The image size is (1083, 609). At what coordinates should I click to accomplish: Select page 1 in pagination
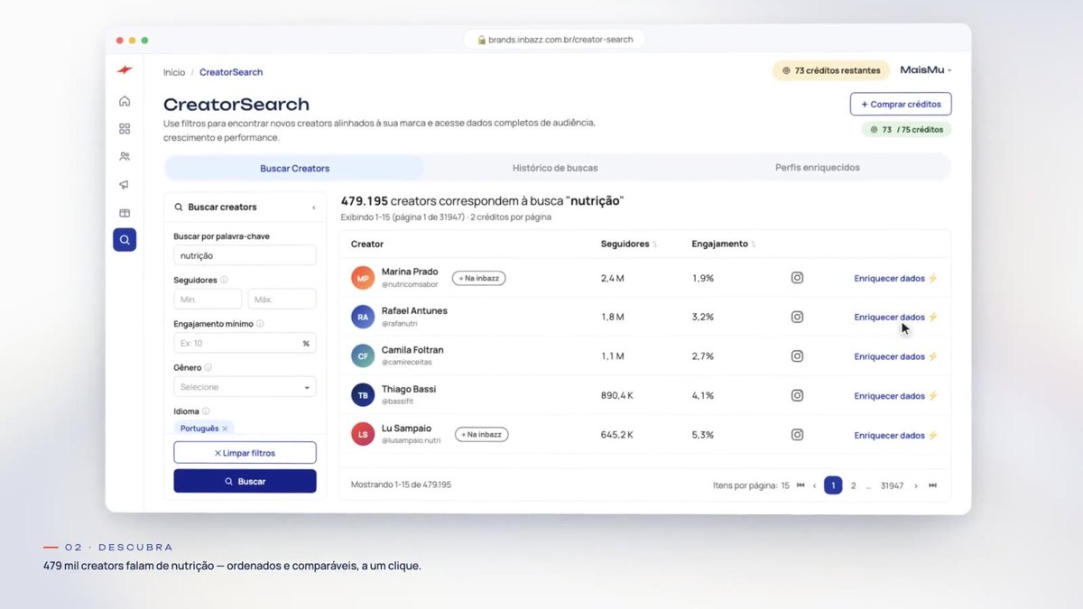click(833, 485)
